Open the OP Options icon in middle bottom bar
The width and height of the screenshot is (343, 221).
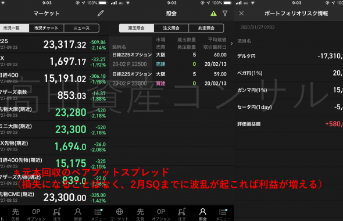(x=161, y=214)
